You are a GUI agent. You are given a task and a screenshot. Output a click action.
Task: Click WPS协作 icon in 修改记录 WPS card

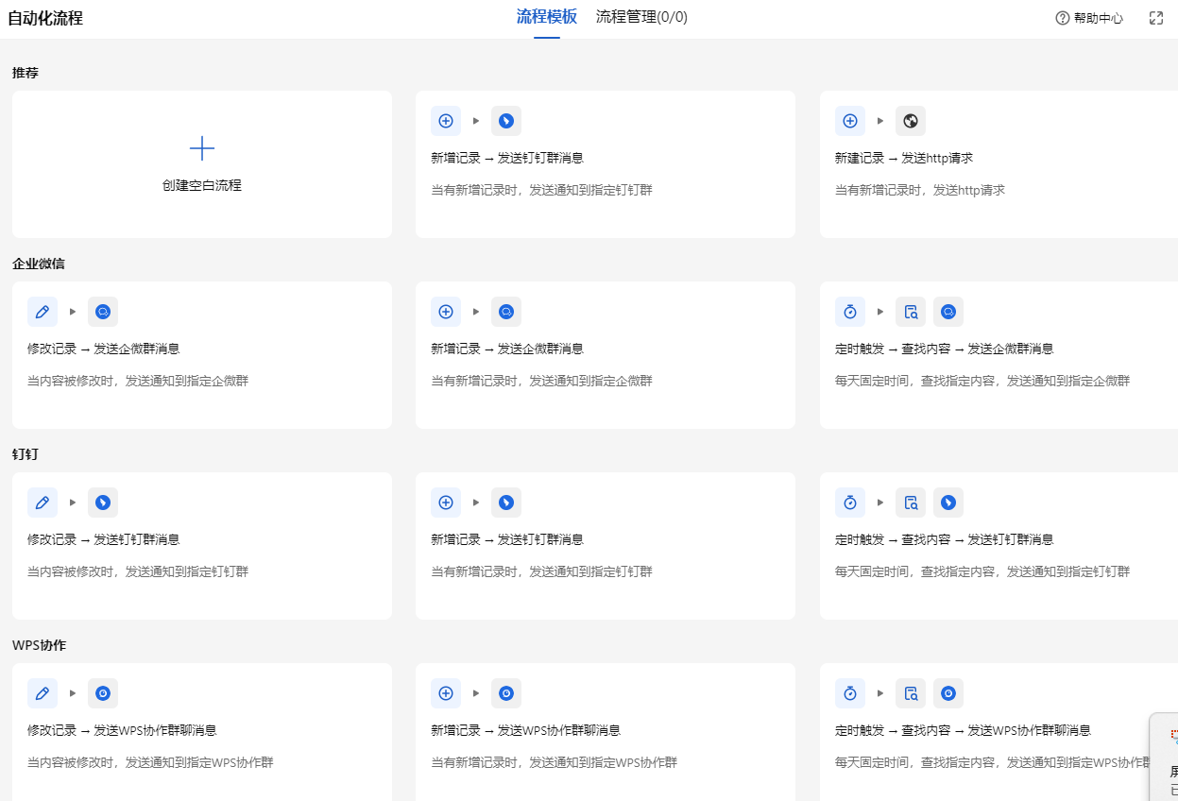coord(103,693)
